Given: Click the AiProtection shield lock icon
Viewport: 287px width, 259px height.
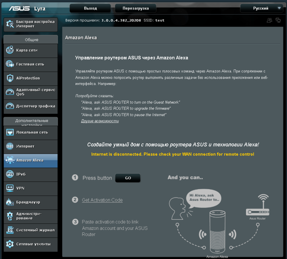Looking at the screenshot, I should (x=10, y=78).
